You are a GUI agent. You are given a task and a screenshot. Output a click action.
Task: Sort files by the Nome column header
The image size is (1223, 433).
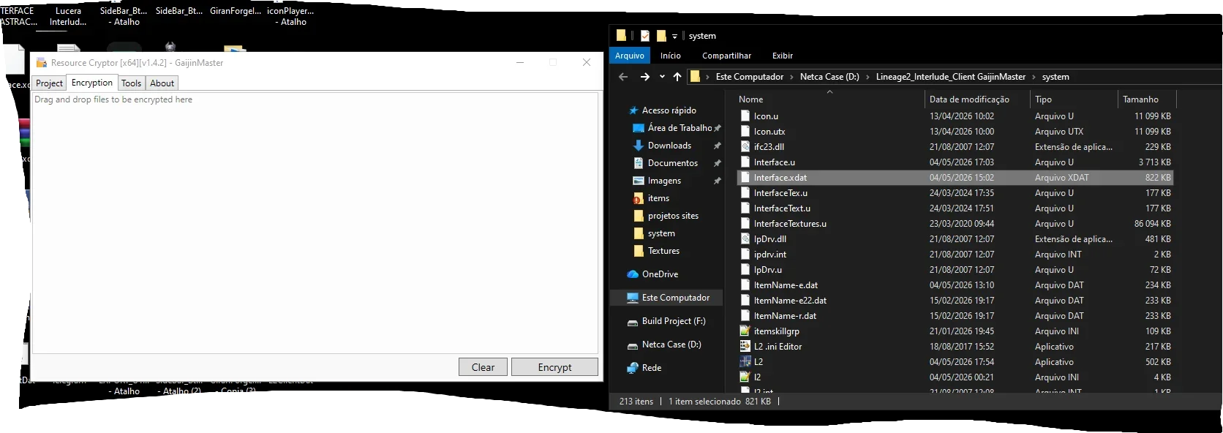coord(829,99)
